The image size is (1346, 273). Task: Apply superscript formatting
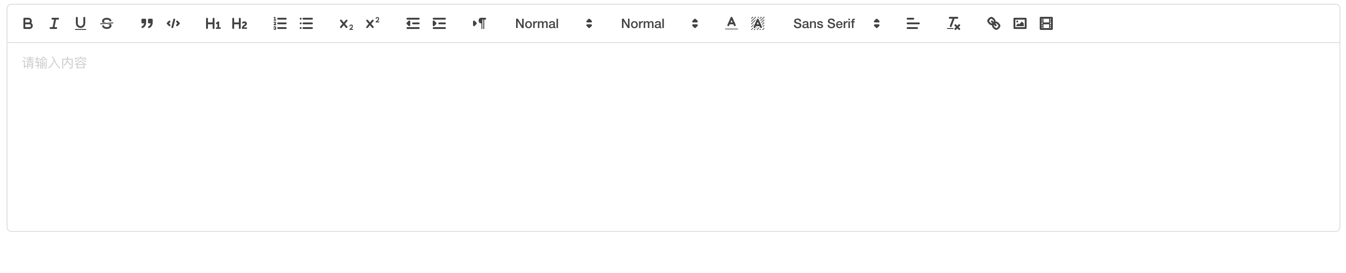pos(372,23)
